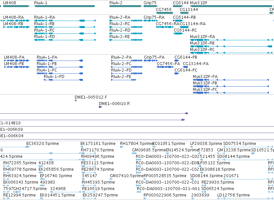274x200 pixels.
Task: Click transcript CG7456-RA
Action: click(164, 27)
